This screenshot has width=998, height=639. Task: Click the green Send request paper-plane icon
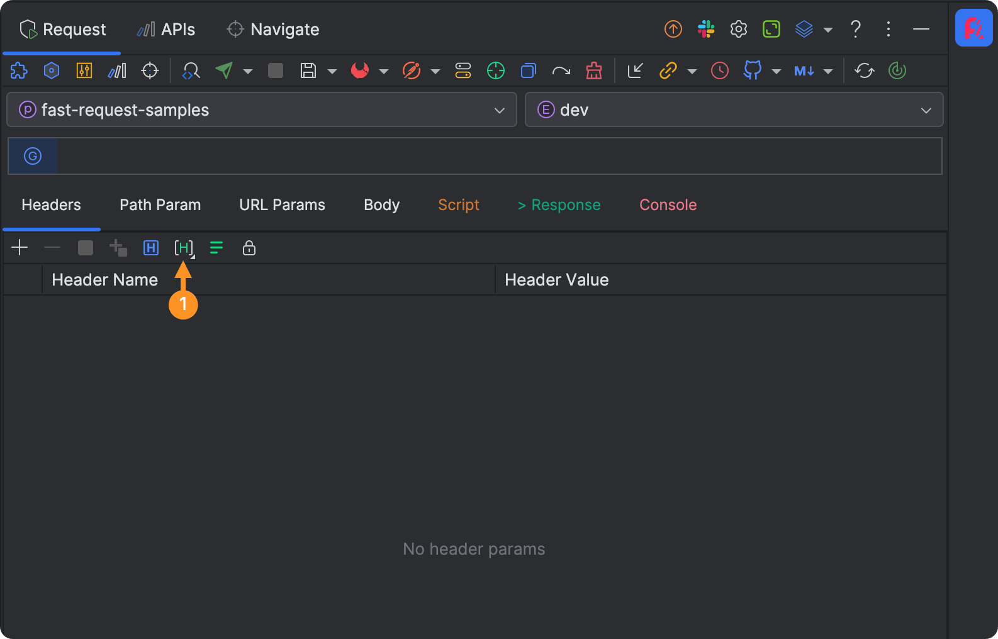[x=224, y=70]
